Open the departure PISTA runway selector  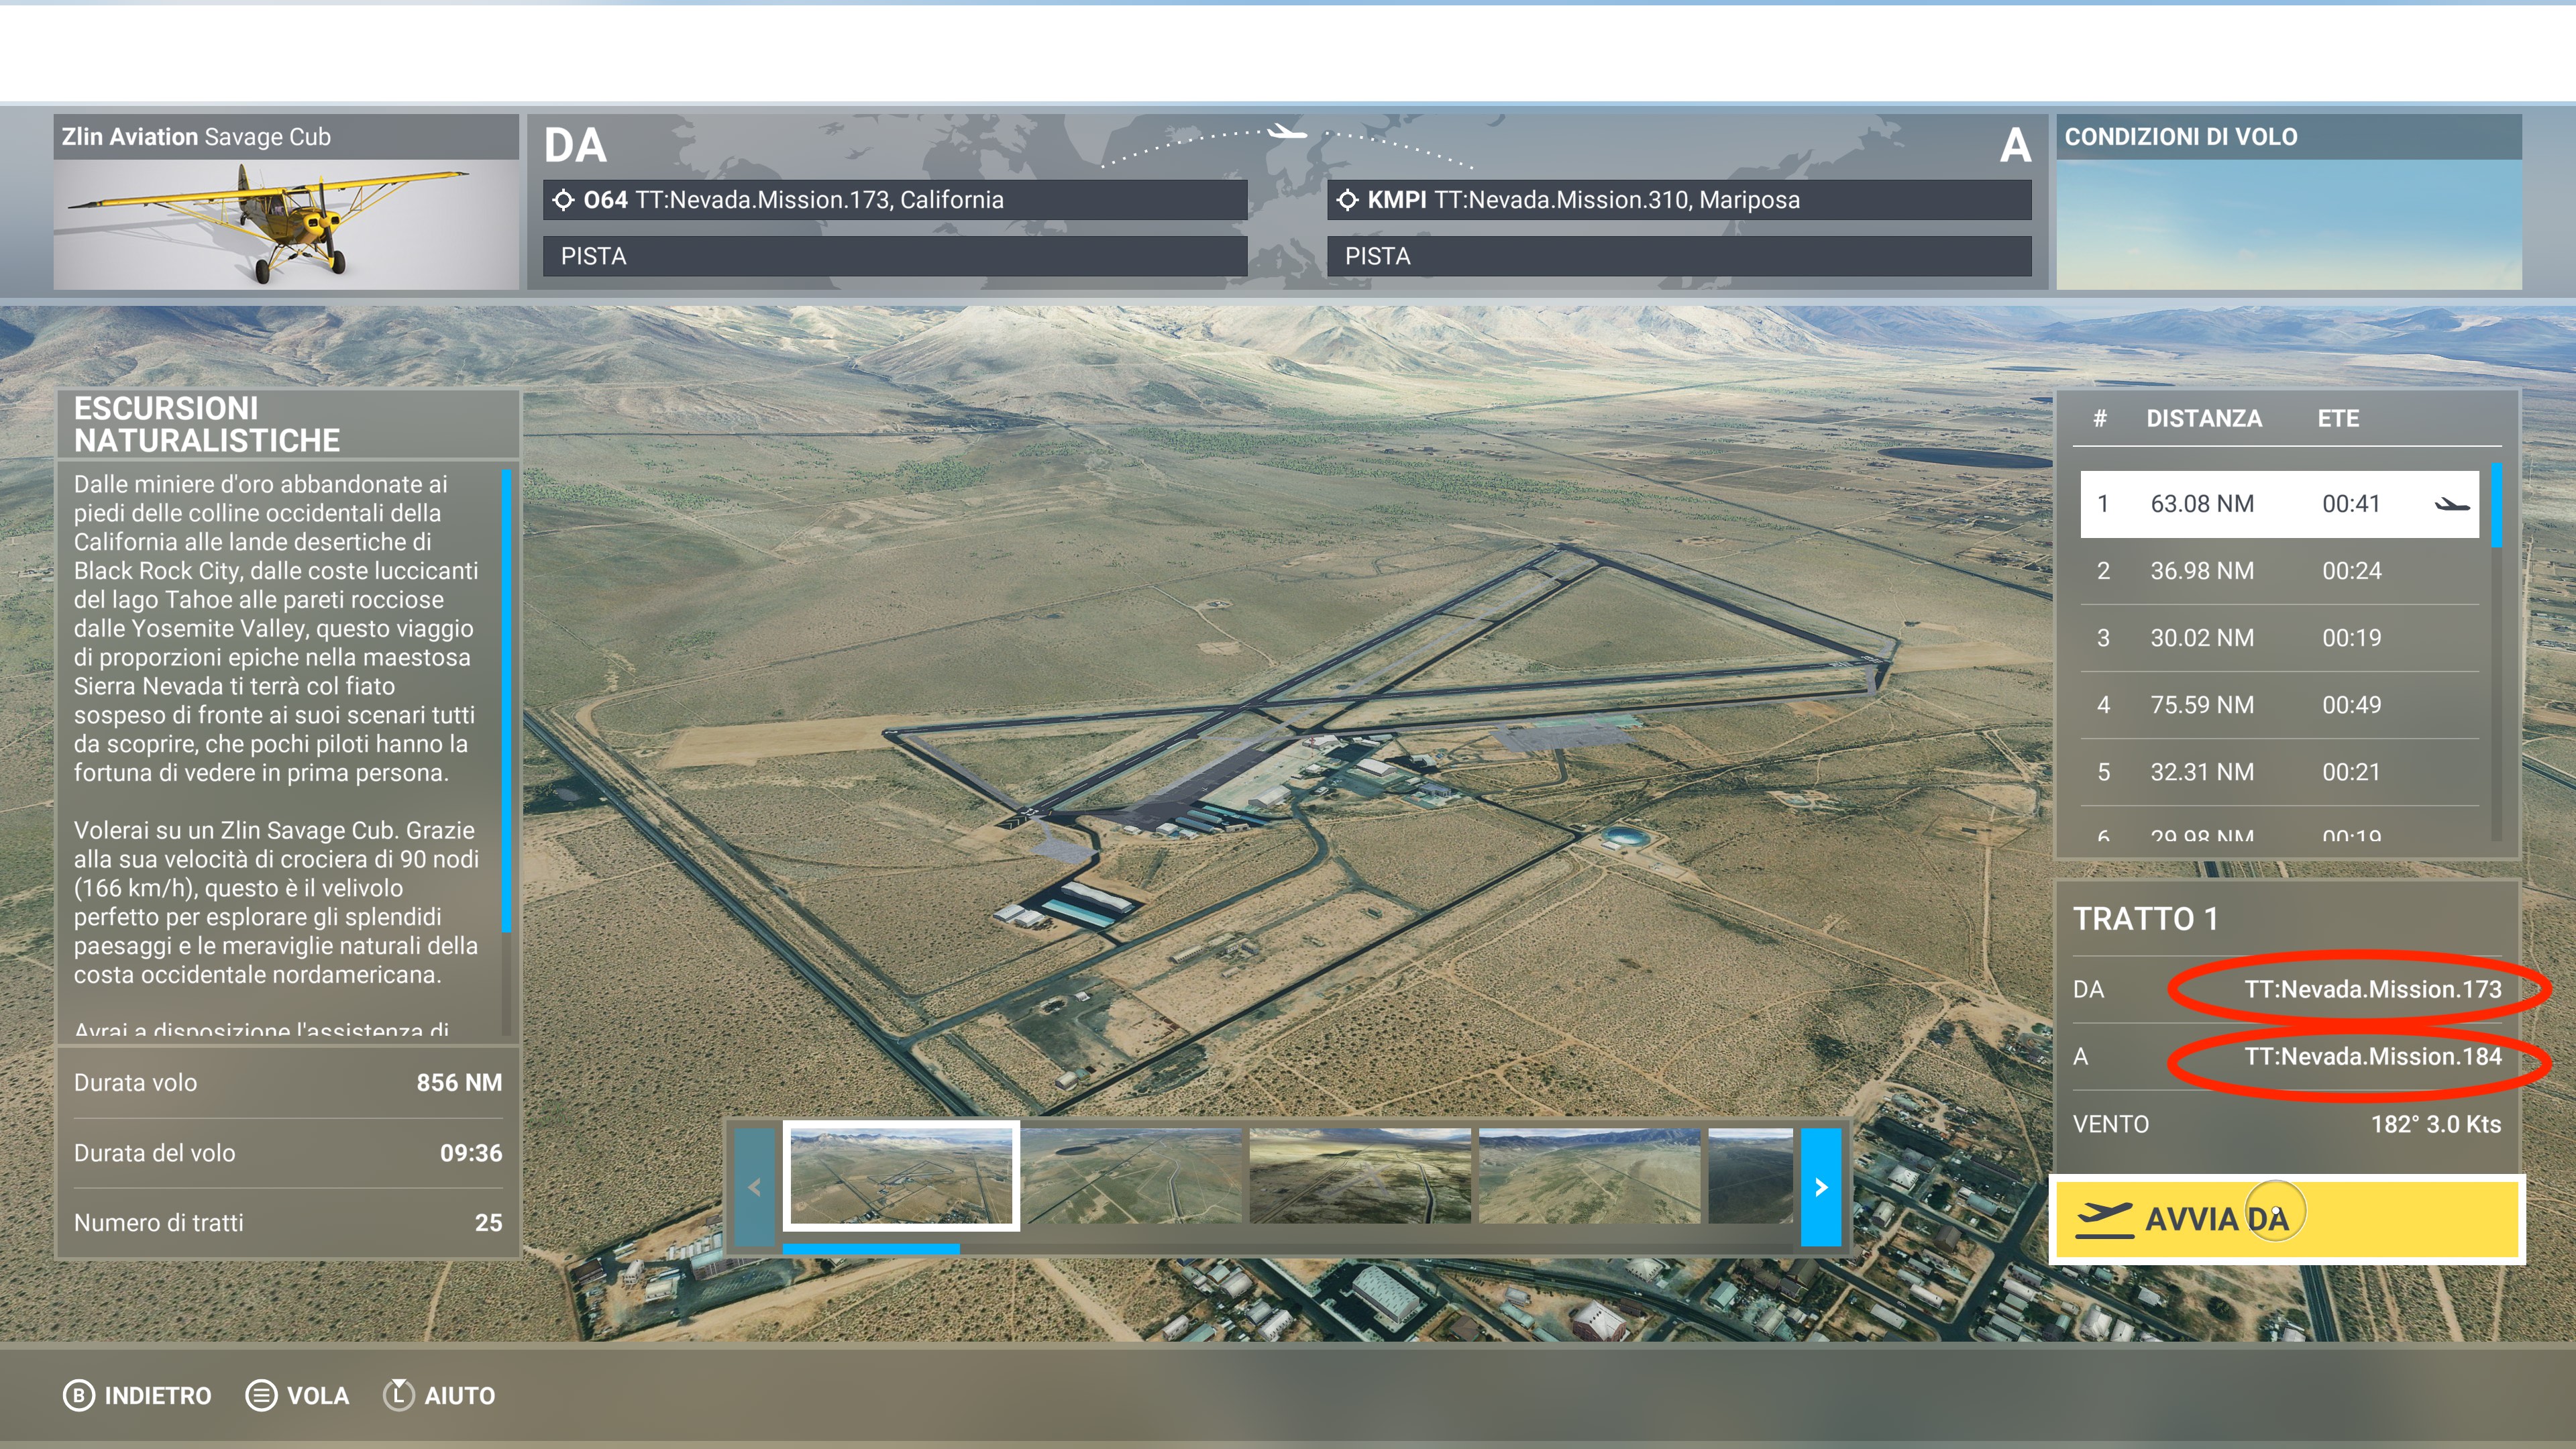pyautogui.click(x=895, y=256)
